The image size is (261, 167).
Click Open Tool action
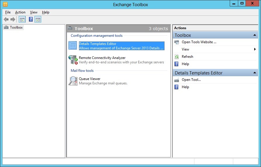[191, 80]
